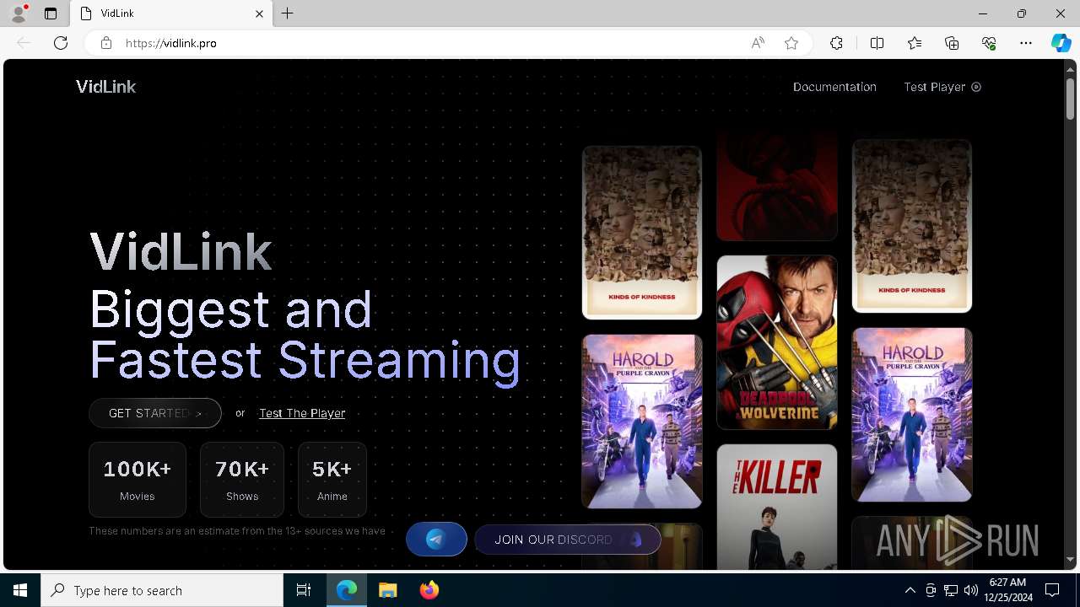Open volume control in tray
This screenshot has width=1080, height=607.
pos(971,590)
